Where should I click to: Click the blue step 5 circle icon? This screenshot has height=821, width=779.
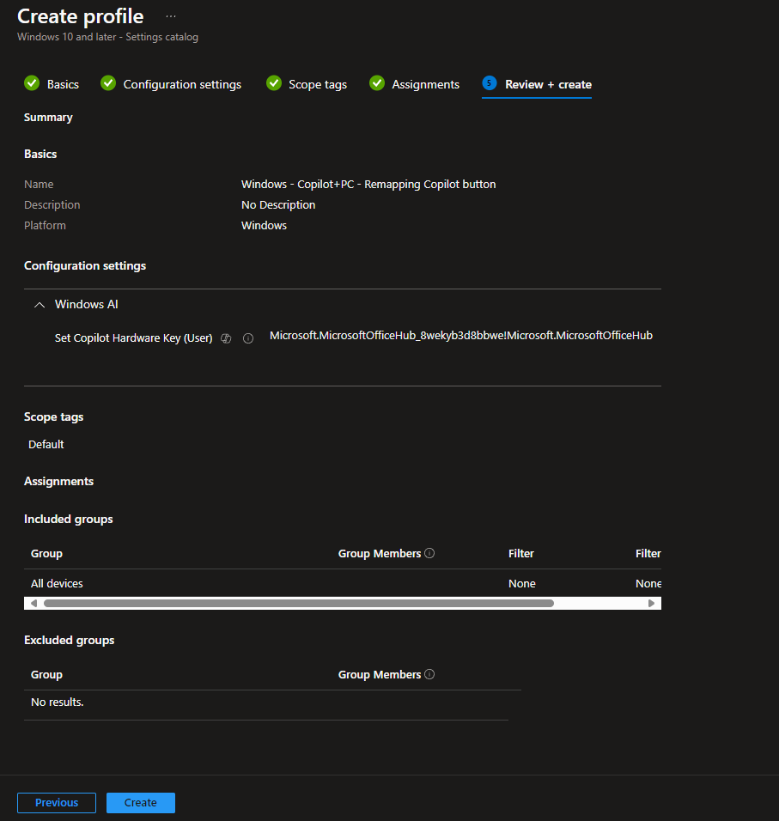point(490,83)
